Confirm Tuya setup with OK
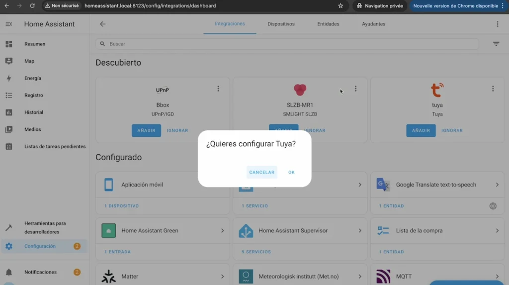Screen dimensions: 509x285 pyautogui.click(x=291, y=172)
